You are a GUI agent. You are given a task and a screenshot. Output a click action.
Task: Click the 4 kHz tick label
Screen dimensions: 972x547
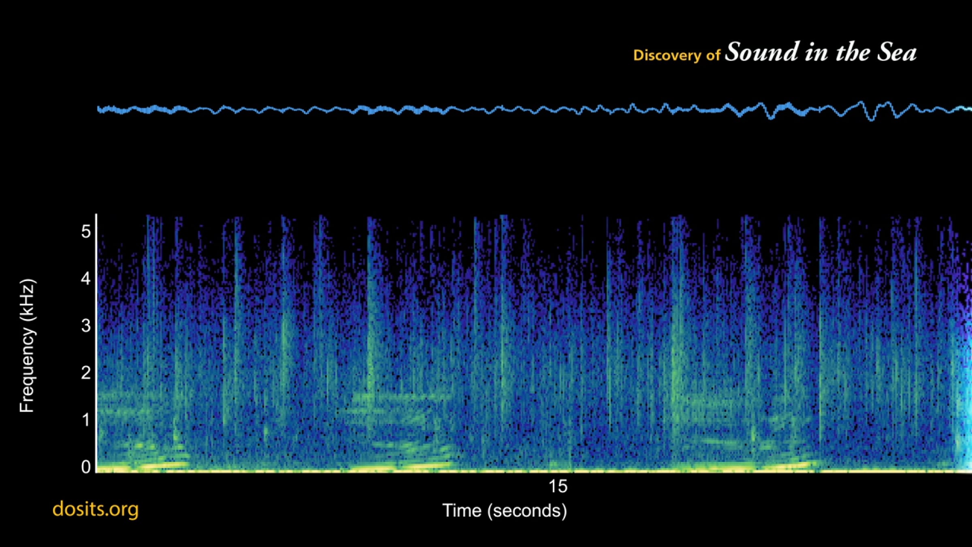[86, 279]
